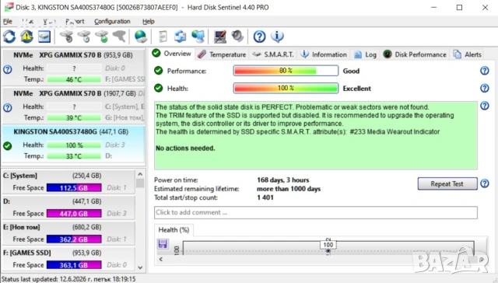Click the blue sync arrows folder icon
Screen dimensions: 498x283
[x=181, y=37]
